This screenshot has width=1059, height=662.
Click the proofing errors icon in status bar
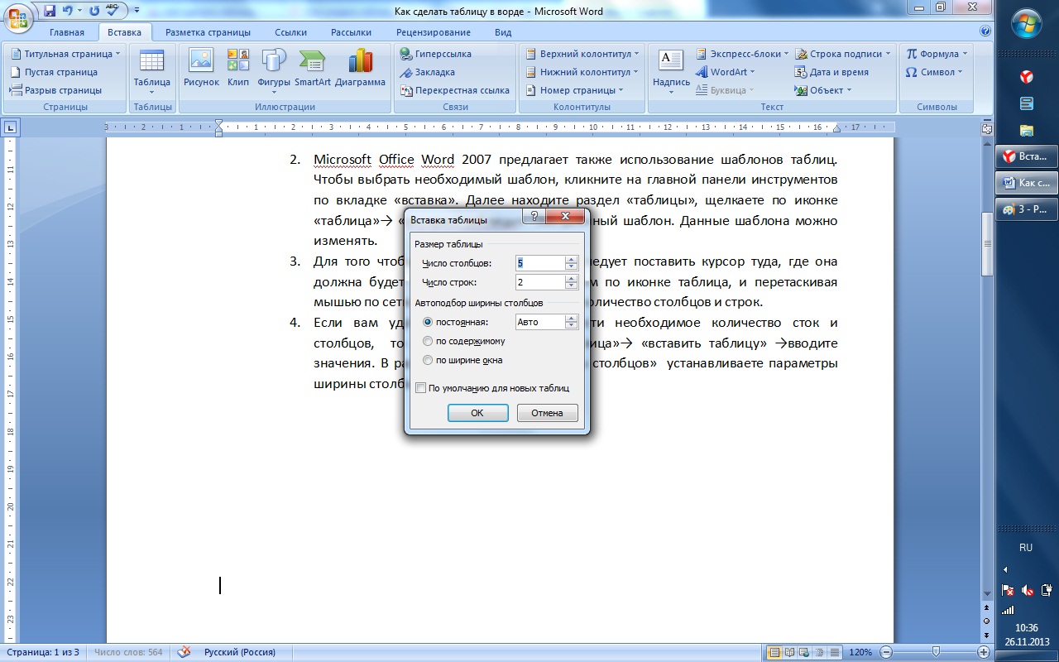pos(184,652)
